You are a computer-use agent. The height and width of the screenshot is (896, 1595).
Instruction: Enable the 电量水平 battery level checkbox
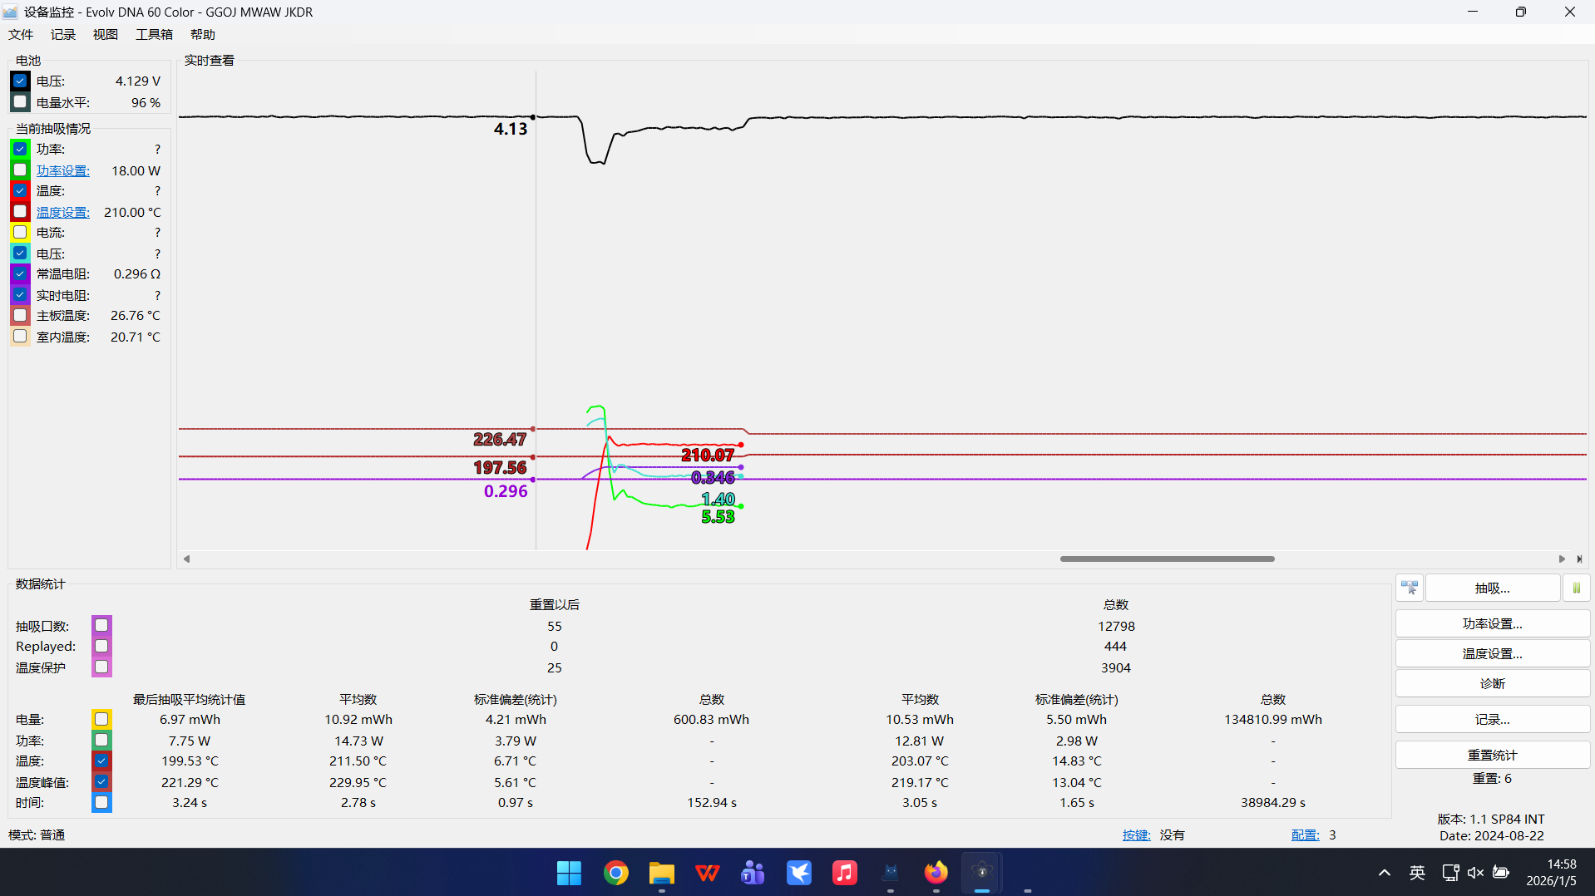point(20,102)
